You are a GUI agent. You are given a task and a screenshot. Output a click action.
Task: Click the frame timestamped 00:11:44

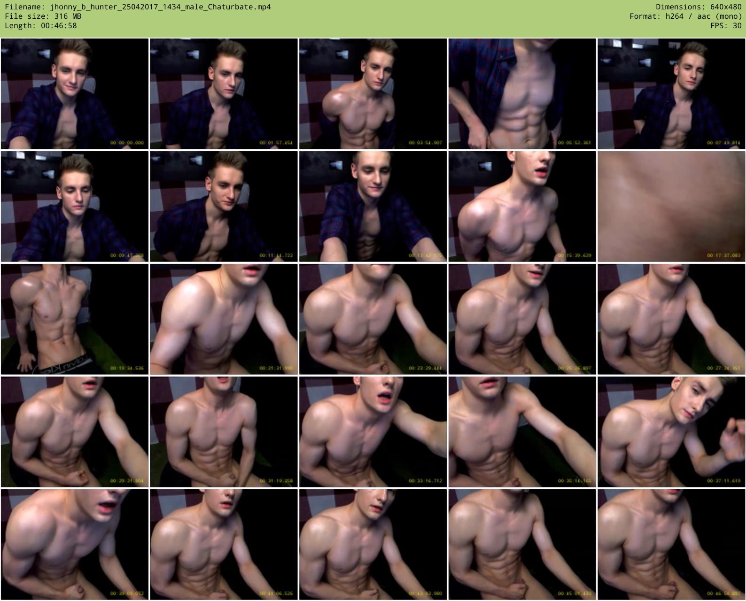pos(224,206)
